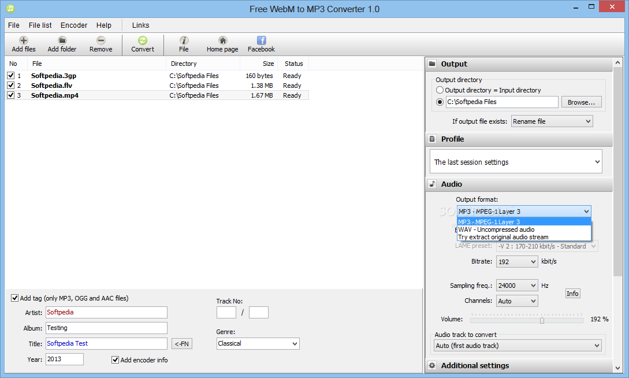
Task: Open the Help menu
Action: coord(104,25)
